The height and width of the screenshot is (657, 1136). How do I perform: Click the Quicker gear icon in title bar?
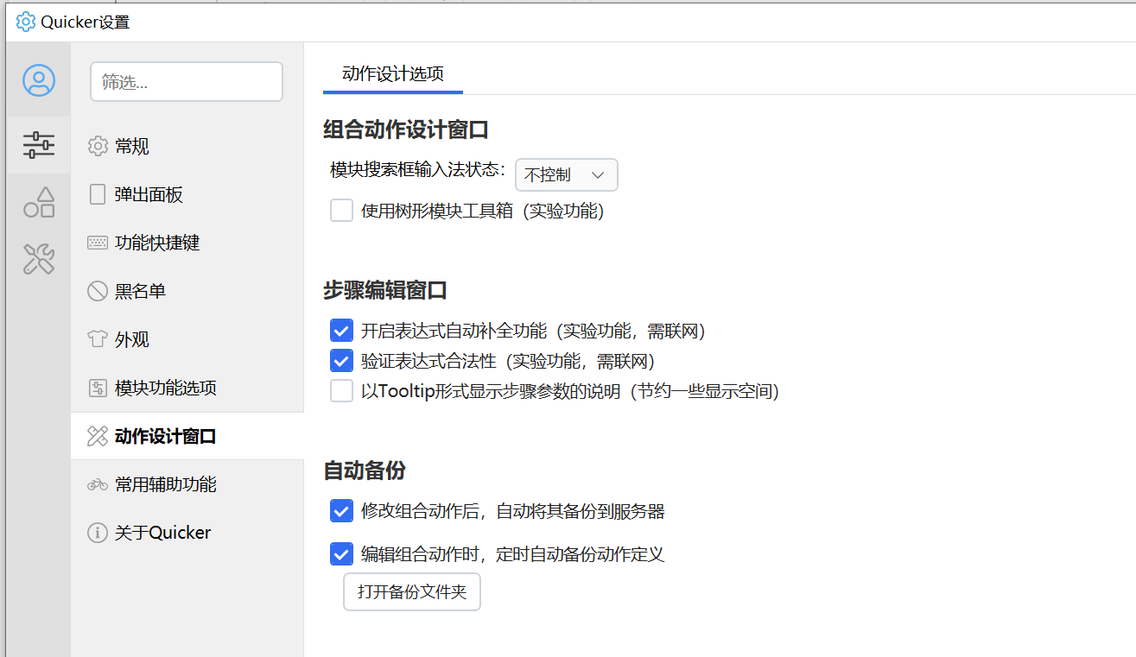(26, 22)
